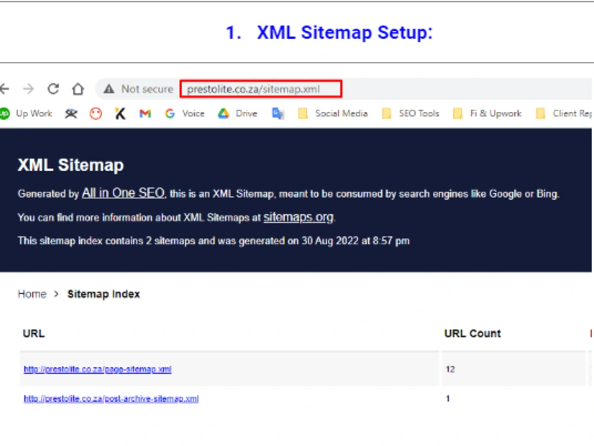Open the black K bookmark icon
Viewport: 594px width, 446px height.
coord(120,114)
